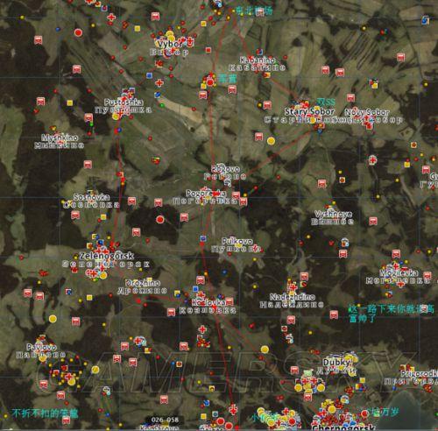The image size is (438, 431).
Task: Click the red square marker east of Vybor
Action: [x=208, y=50]
